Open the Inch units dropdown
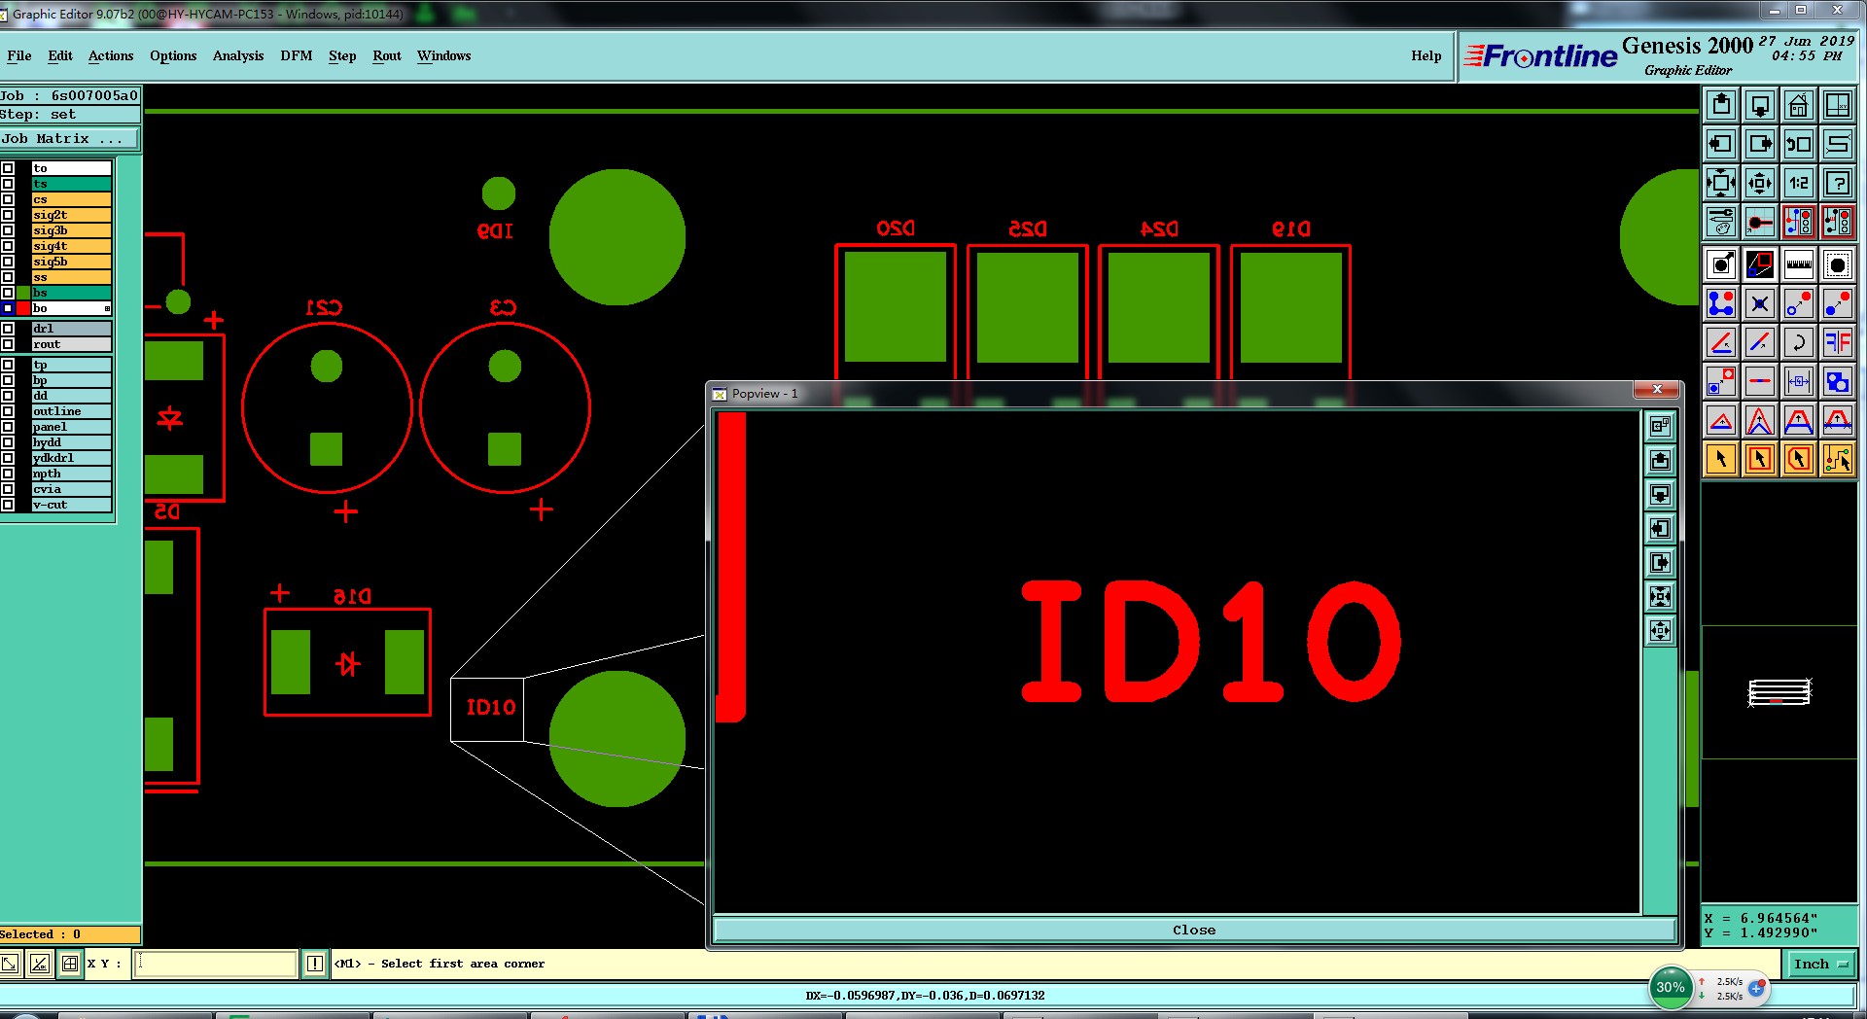The image size is (1867, 1019). (1819, 964)
